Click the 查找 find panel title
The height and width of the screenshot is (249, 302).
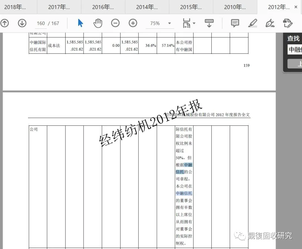[293, 38]
